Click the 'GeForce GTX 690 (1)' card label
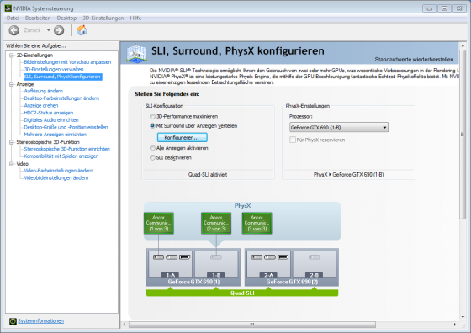The image size is (471, 333). pyautogui.click(x=193, y=282)
